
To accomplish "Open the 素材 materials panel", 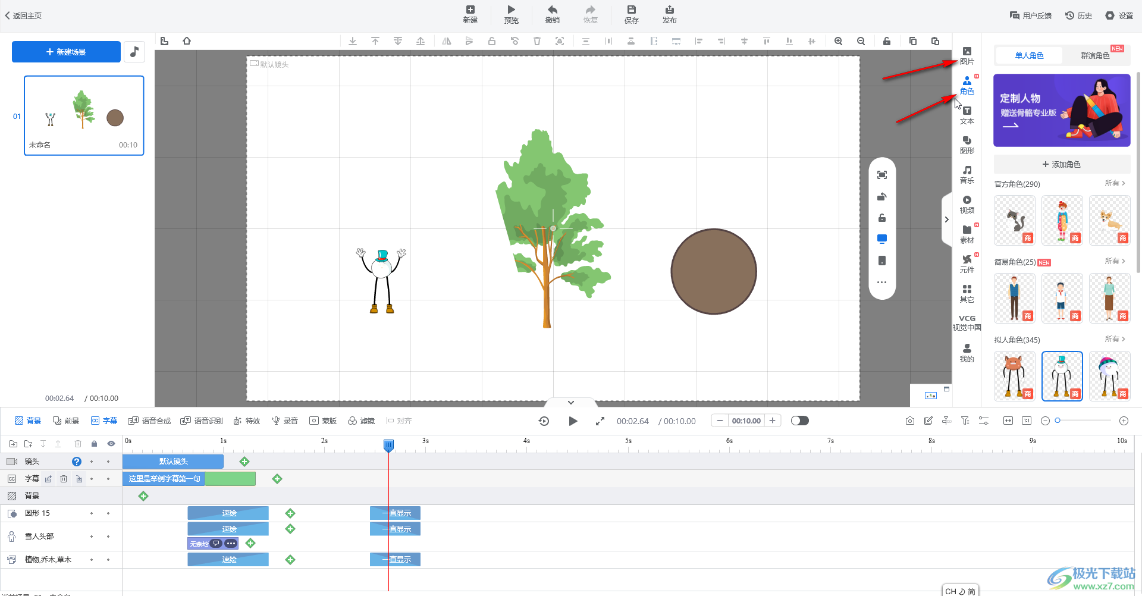I will coord(967,234).
